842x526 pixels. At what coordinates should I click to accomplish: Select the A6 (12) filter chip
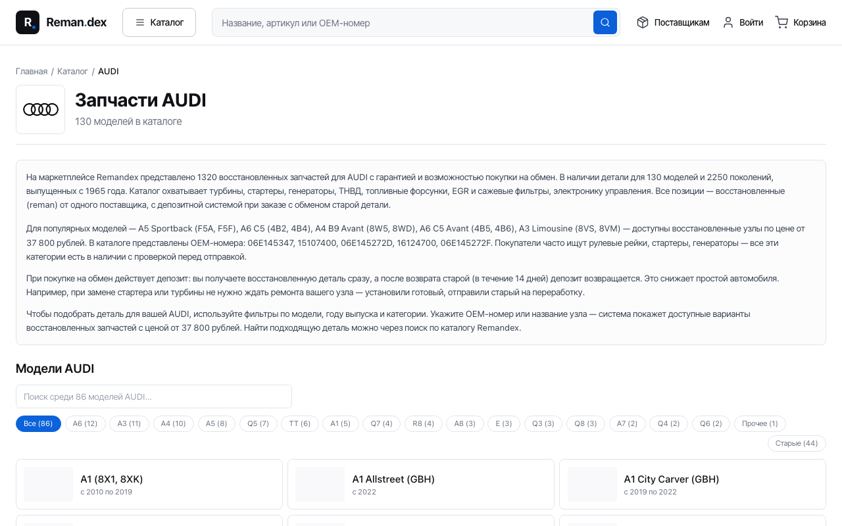pyautogui.click(x=86, y=424)
